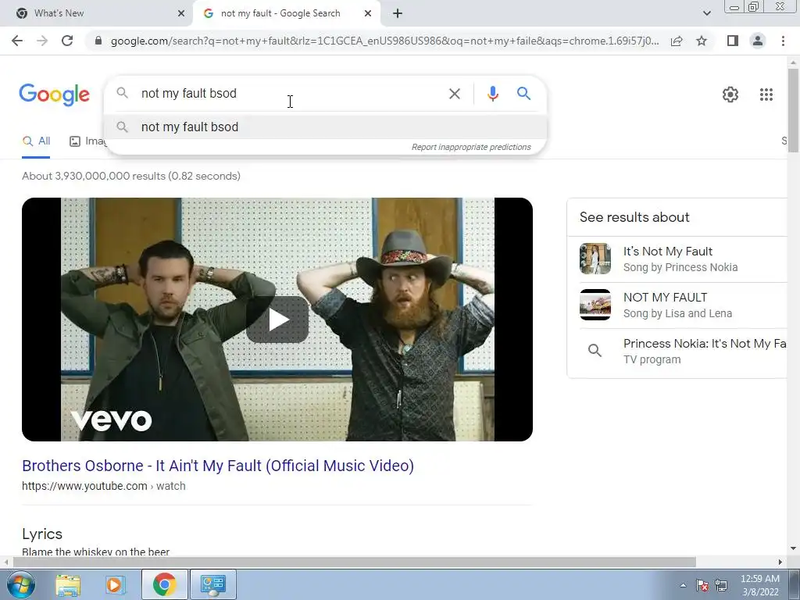Image resolution: width=800 pixels, height=600 pixels.
Task: Clear the search box text
Action: tap(455, 94)
